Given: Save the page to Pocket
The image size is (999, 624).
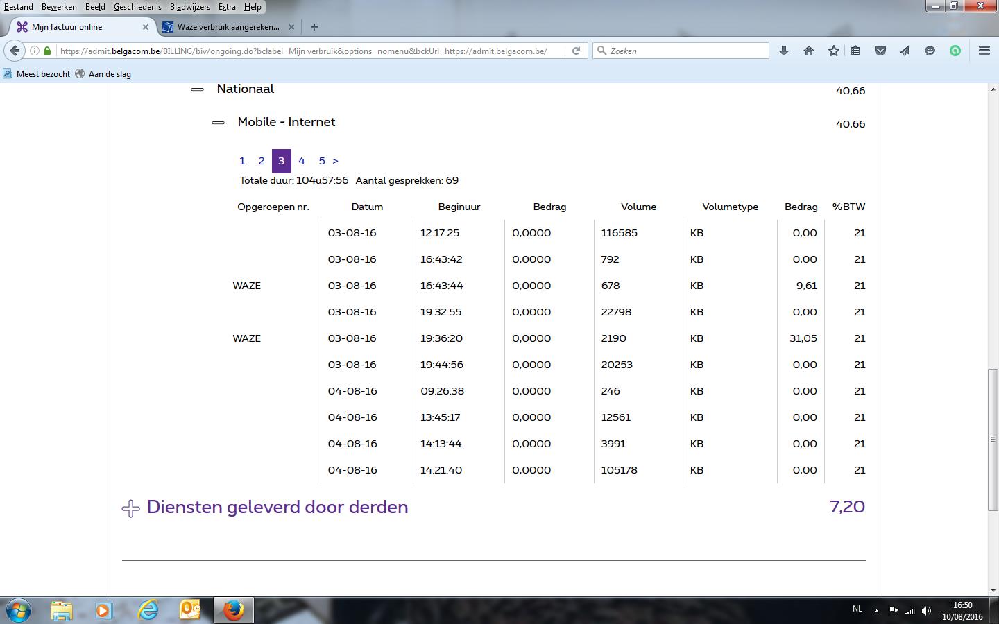Looking at the screenshot, I should point(880,51).
